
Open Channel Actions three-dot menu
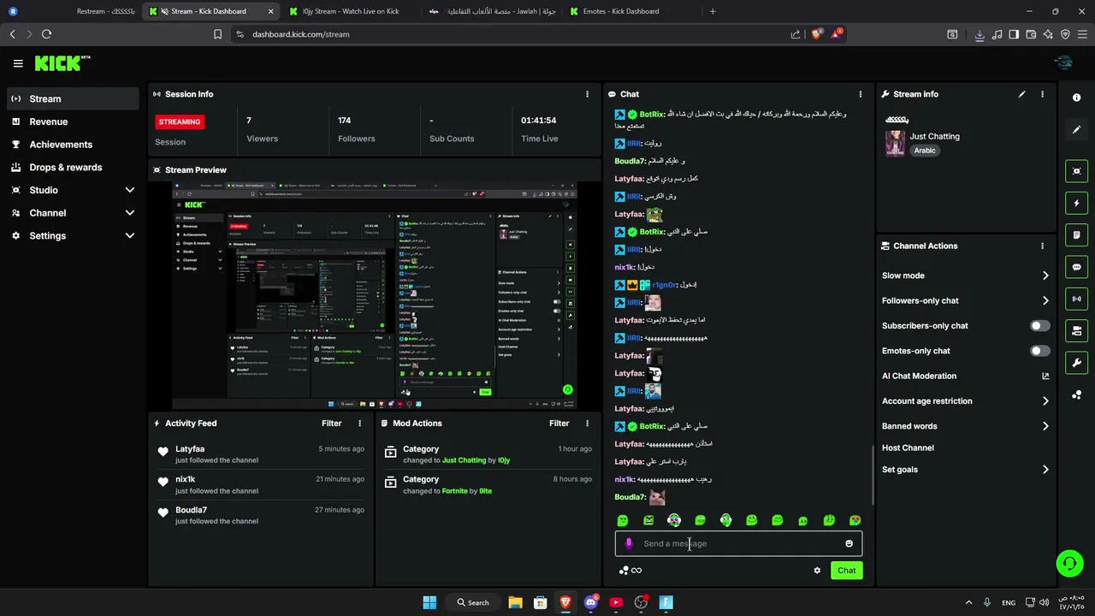click(1042, 246)
